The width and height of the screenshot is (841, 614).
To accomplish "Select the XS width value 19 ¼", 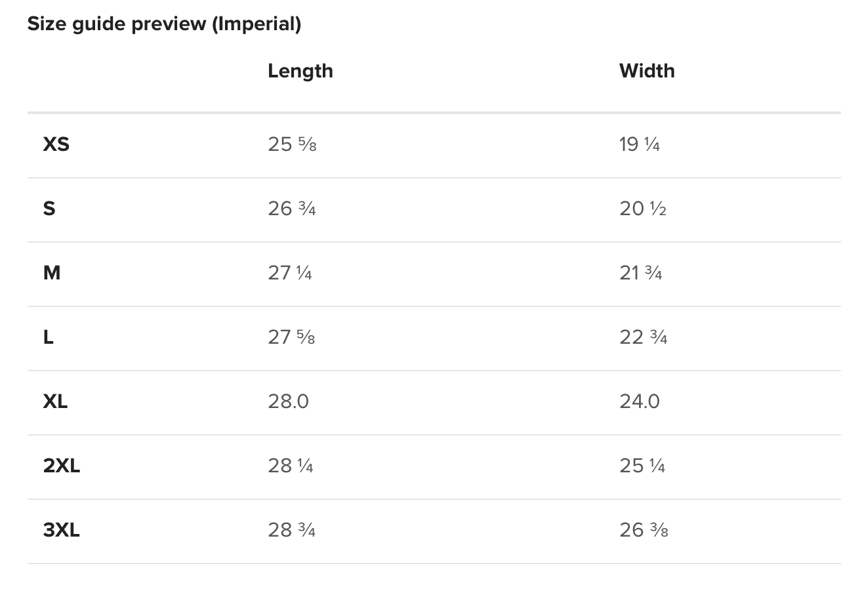I will [640, 144].
